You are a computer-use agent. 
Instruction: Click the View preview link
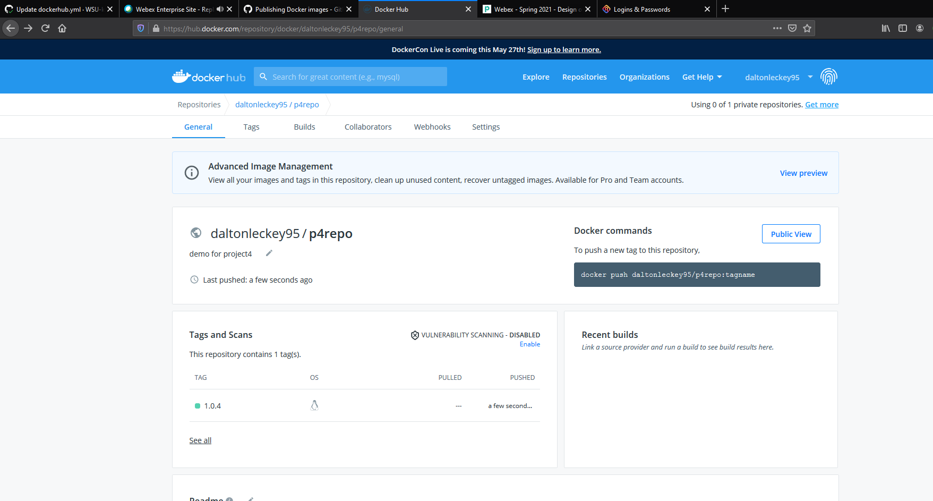pos(803,173)
